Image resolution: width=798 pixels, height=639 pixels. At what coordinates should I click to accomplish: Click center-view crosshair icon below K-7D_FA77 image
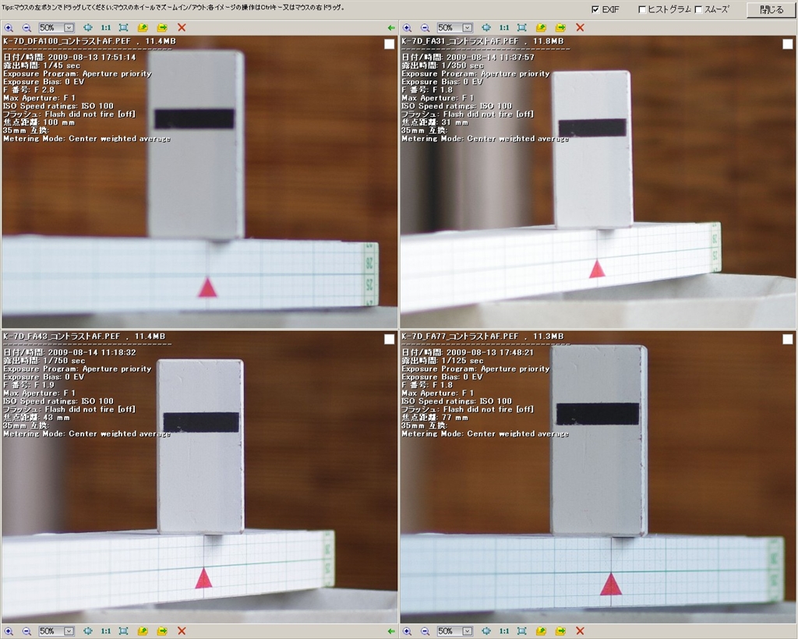486,631
